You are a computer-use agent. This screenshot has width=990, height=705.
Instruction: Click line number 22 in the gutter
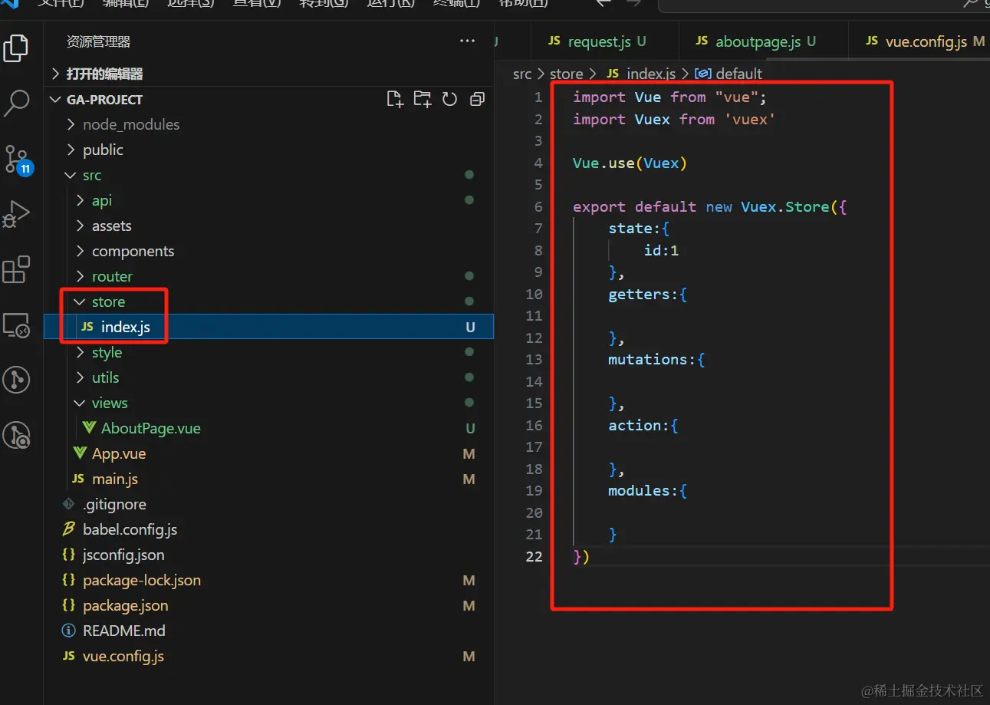[x=534, y=556]
